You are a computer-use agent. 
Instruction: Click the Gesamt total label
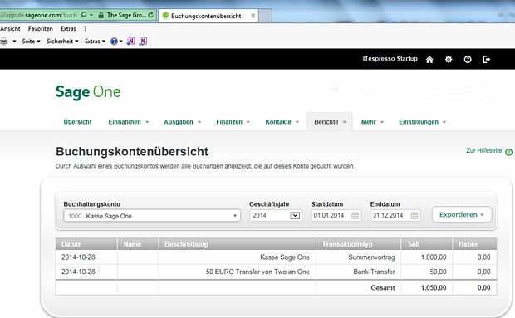(383, 288)
